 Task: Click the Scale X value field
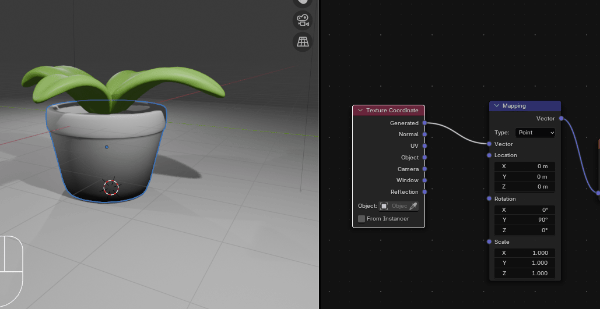[525, 253]
